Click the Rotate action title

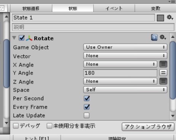click(x=44, y=38)
